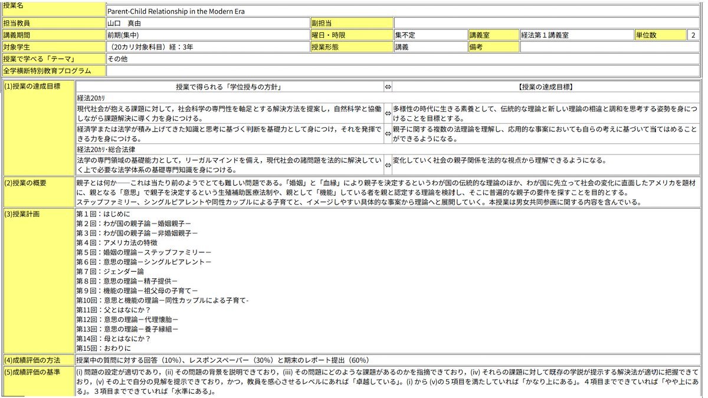
Task: Click the policy text starting "法学の専門領域の基礎能力として"
Action: coord(230,165)
